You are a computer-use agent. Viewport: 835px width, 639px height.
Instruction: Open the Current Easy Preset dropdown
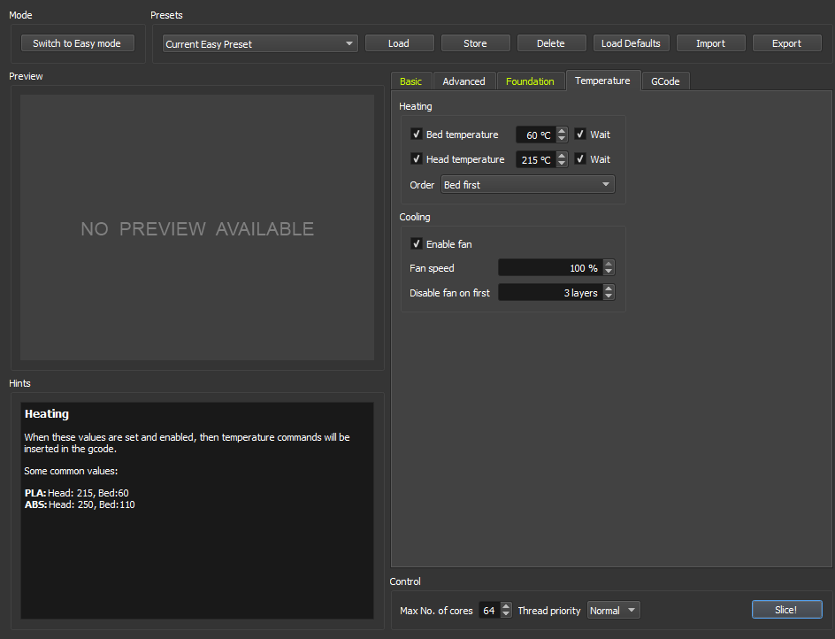[x=260, y=43]
